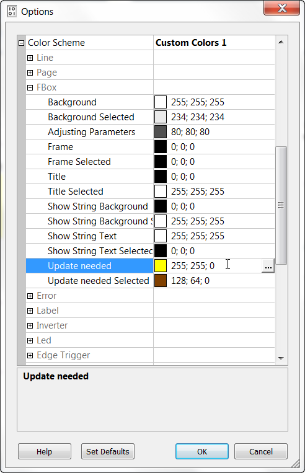Collapse the Color Scheme root node
305x473 pixels.
coord(21,43)
